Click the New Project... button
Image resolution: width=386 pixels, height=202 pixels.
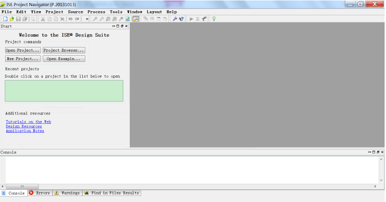(x=23, y=59)
